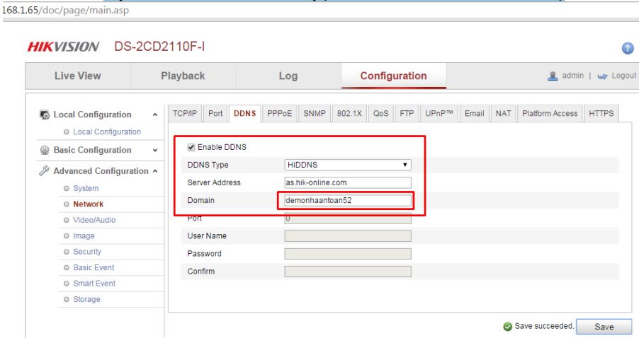This screenshot has width=639, height=338.
Task: Switch to the Live View tab
Action: [77, 76]
